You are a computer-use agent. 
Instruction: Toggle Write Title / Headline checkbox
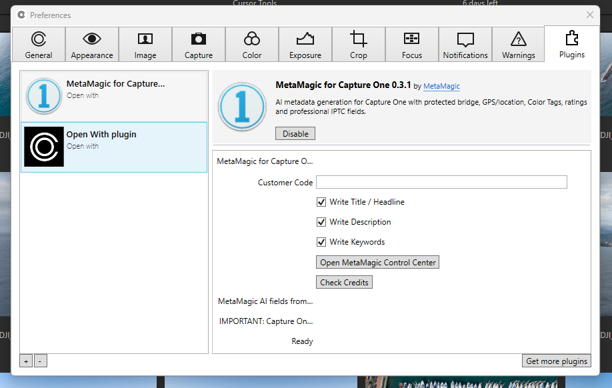click(x=321, y=202)
